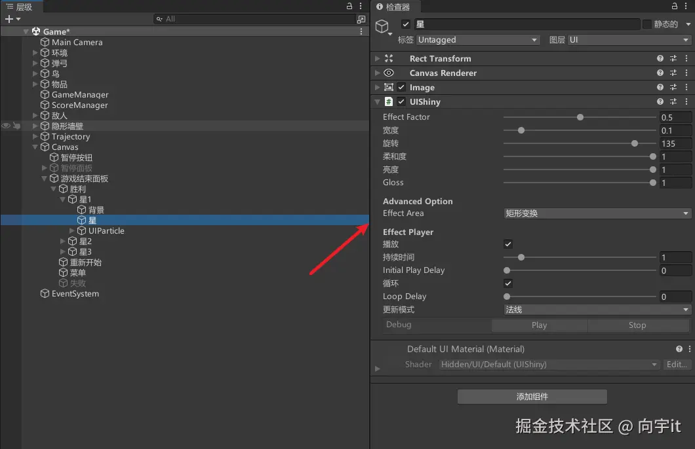
Task: Open the create-object plus dropdown arrow
Action: pos(18,19)
